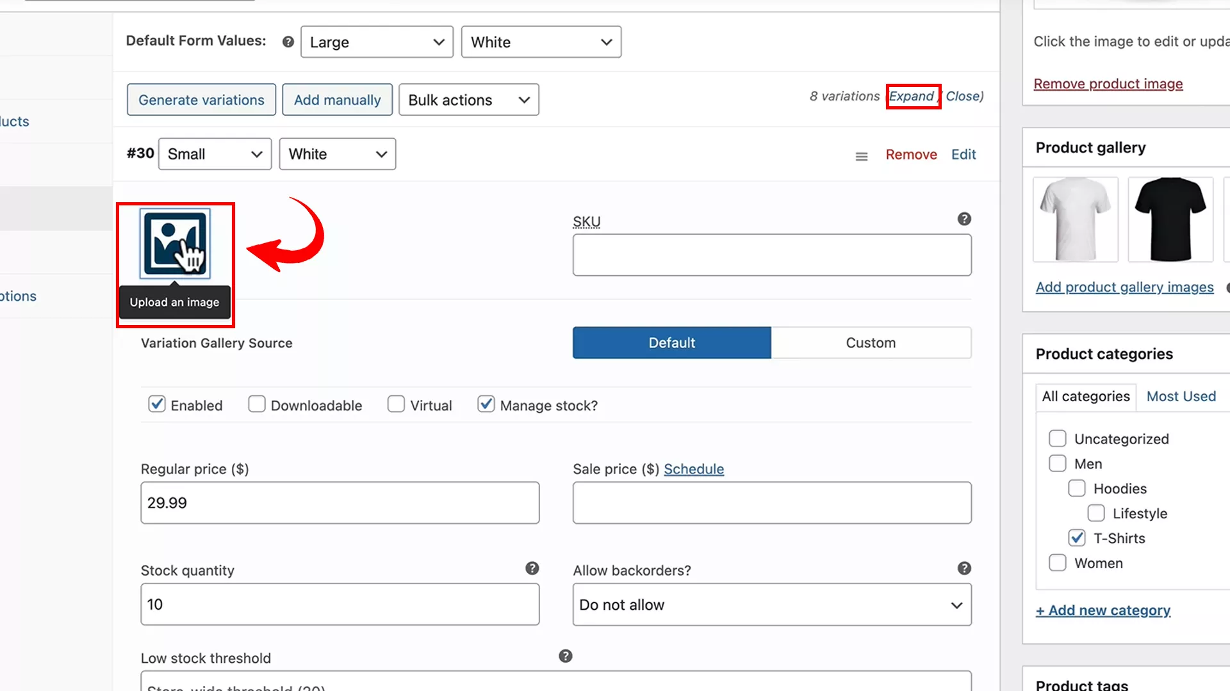Open the Do not allow backorders dropdown
1230x691 pixels.
click(x=771, y=605)
